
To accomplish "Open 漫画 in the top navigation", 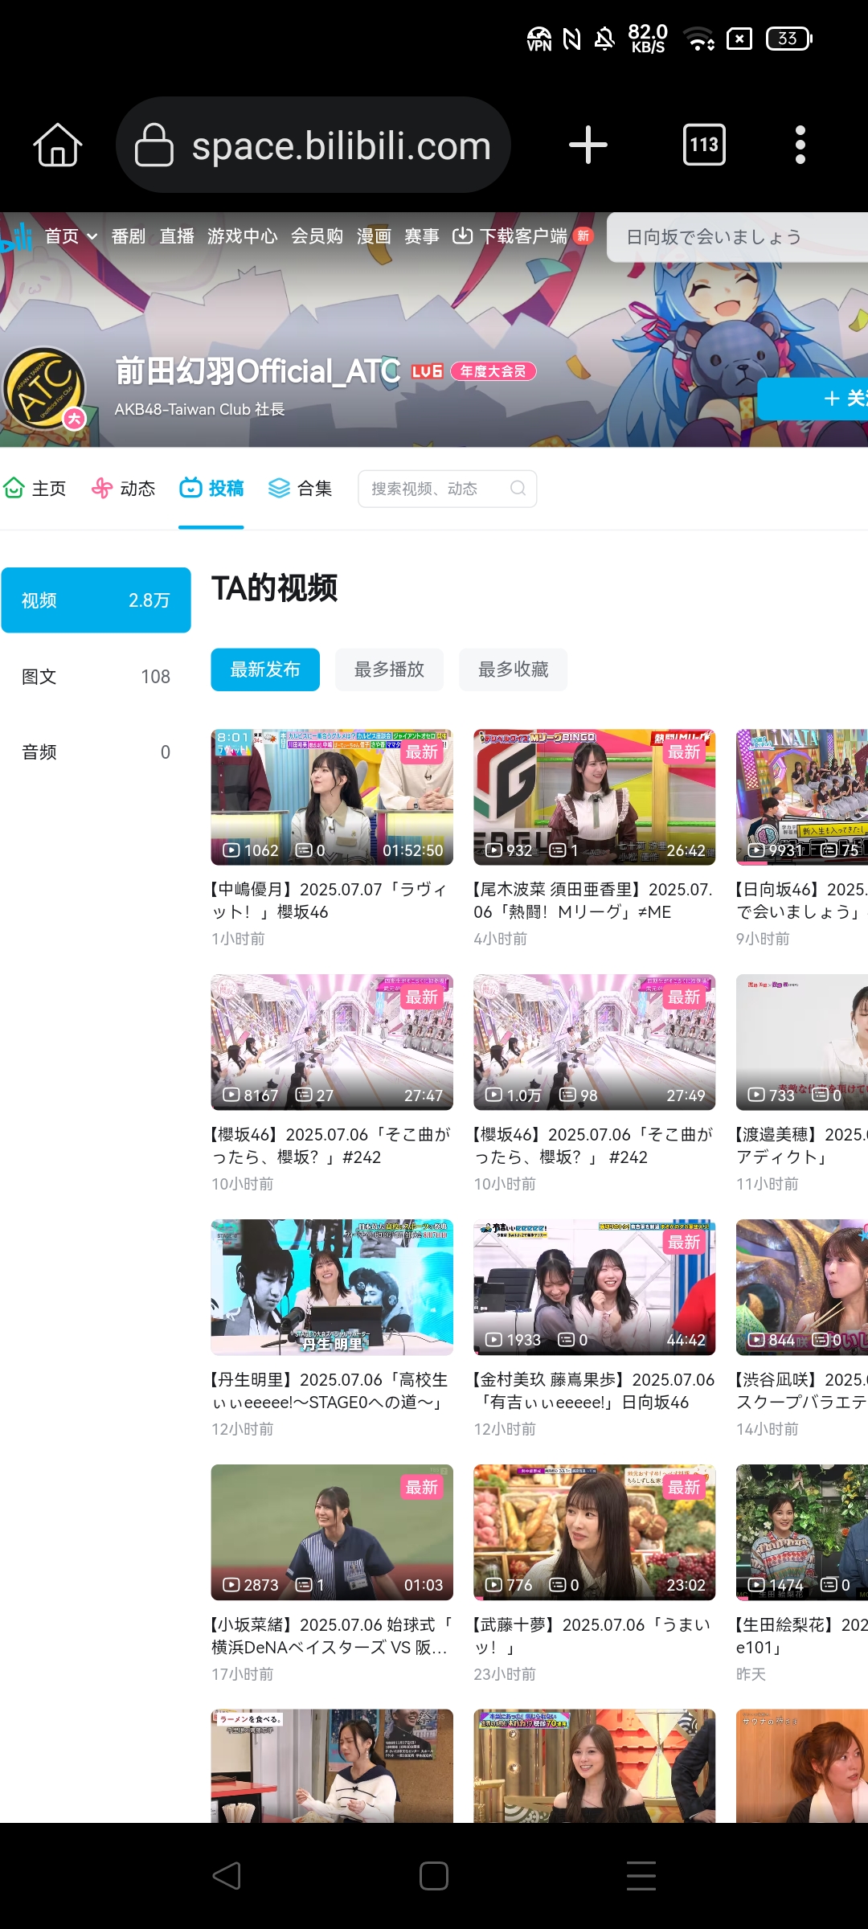I will (x=374, y=236).
